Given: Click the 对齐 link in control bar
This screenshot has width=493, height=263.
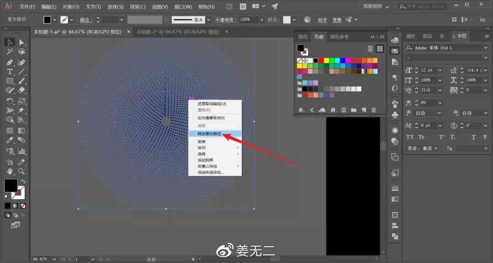Looking at the screenshot, I should 322,20.
